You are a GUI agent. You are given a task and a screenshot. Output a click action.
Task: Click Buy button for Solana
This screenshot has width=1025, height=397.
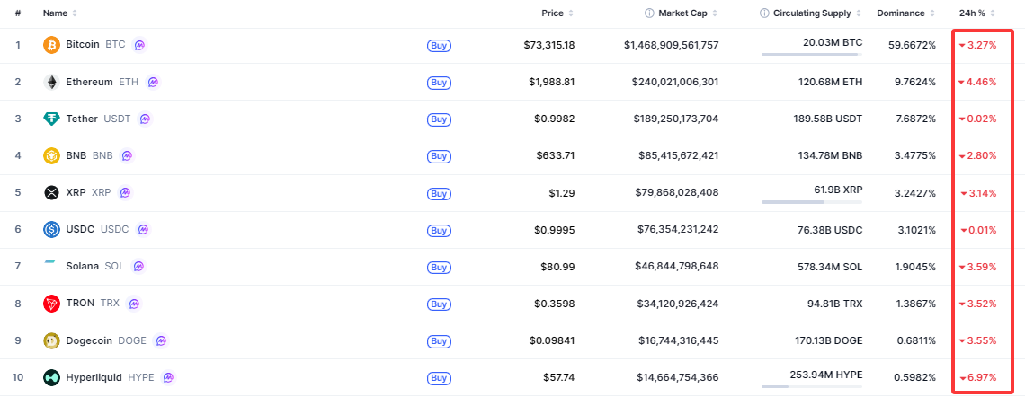439,267
